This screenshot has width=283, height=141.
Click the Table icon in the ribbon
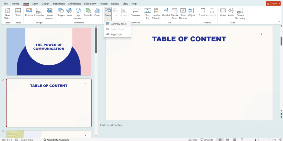point(18,12)
